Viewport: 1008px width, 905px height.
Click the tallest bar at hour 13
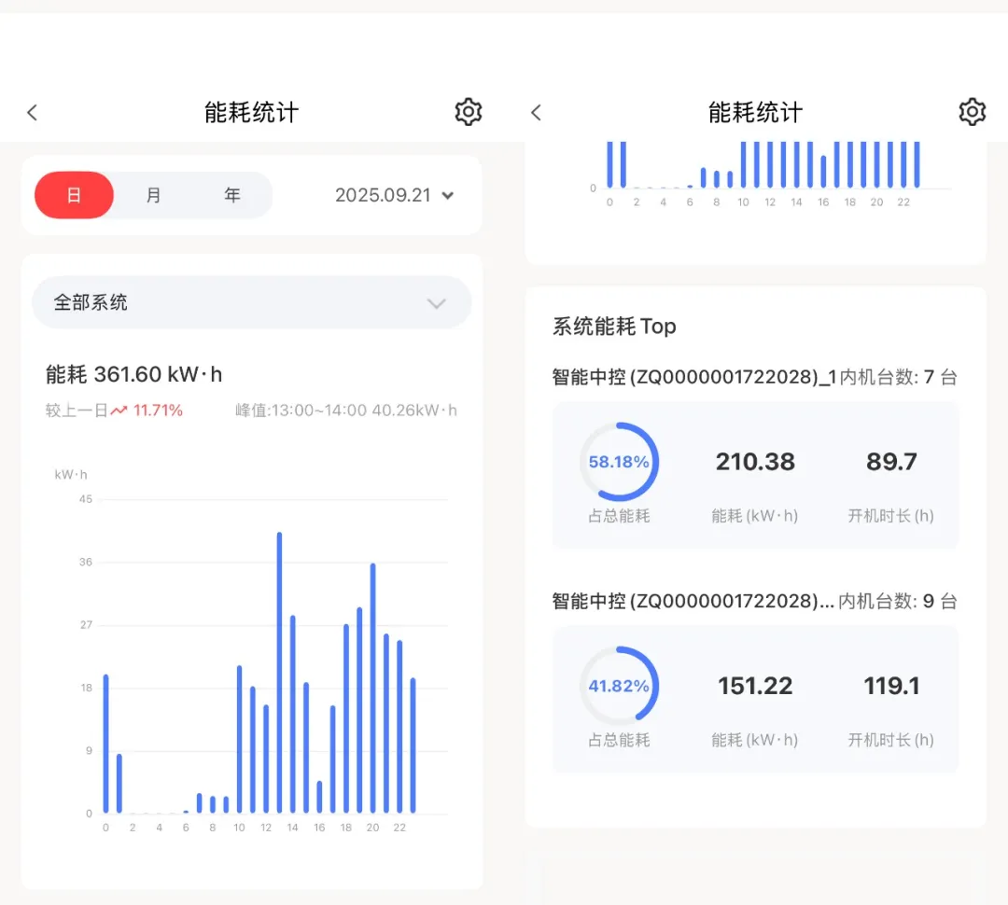coord(279,672)
